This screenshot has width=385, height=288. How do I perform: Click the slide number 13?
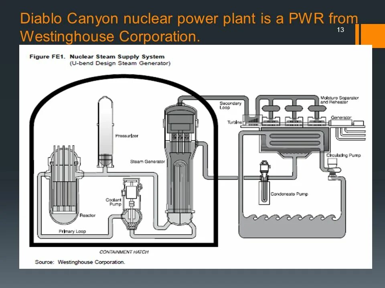(x=340, y=30)
